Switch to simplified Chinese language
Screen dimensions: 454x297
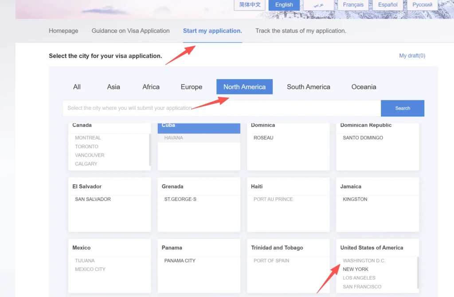[x=250, y=5]
